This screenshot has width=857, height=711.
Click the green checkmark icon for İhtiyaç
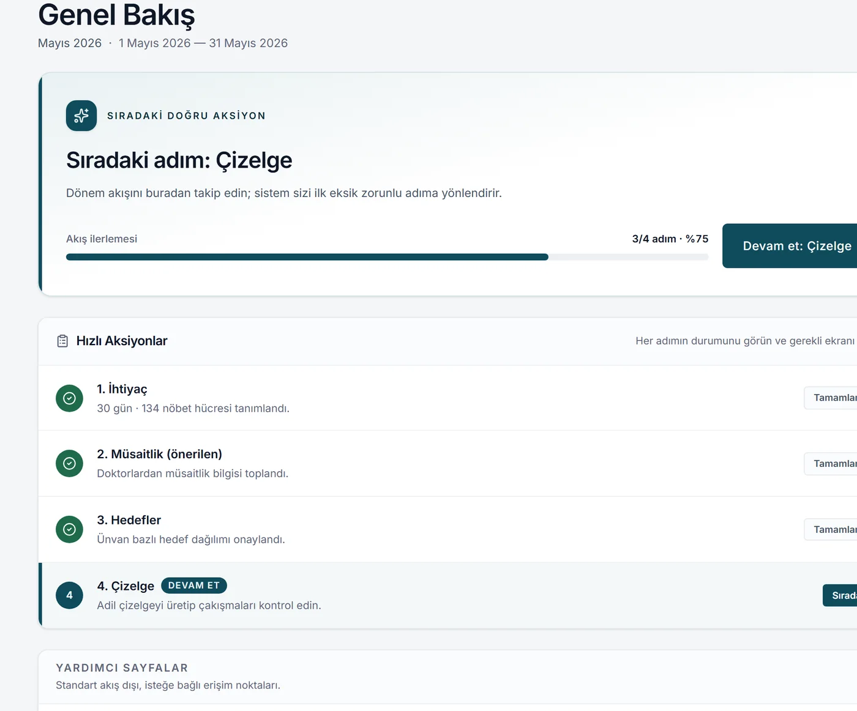point(69,398)
